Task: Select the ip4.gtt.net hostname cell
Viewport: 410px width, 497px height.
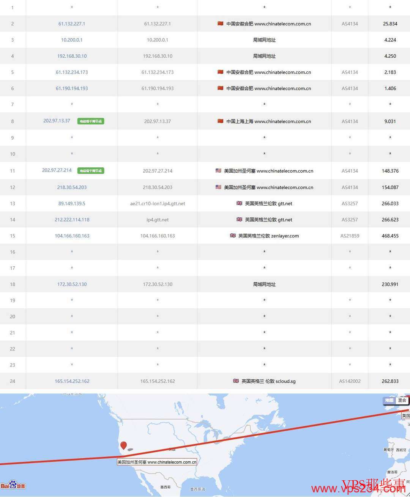Action: [x=158, y=220]
